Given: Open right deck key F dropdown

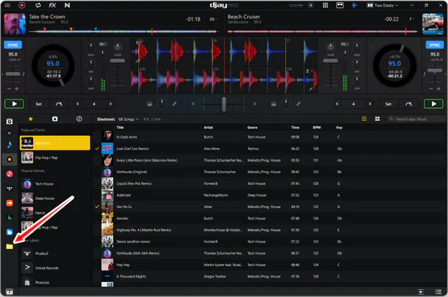Looking at the screenshot, I should point(411,19).
